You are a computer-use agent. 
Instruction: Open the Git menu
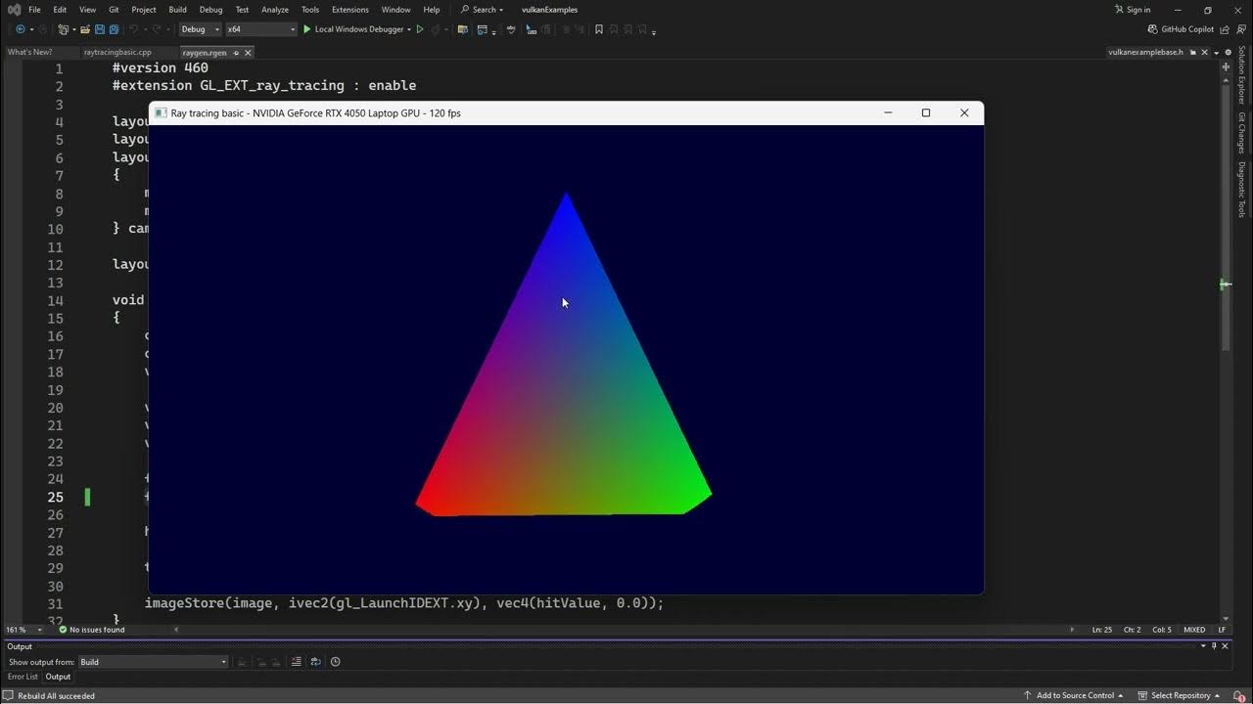(114, 9)
